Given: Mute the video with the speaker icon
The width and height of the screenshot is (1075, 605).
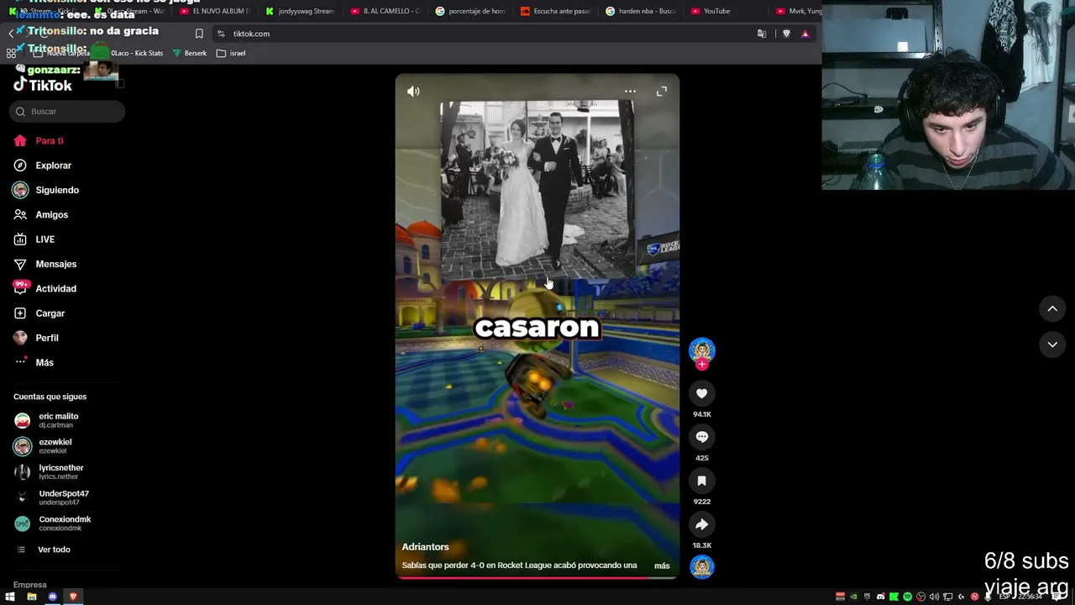Looking at the screenshot, I should coord(413,92).
